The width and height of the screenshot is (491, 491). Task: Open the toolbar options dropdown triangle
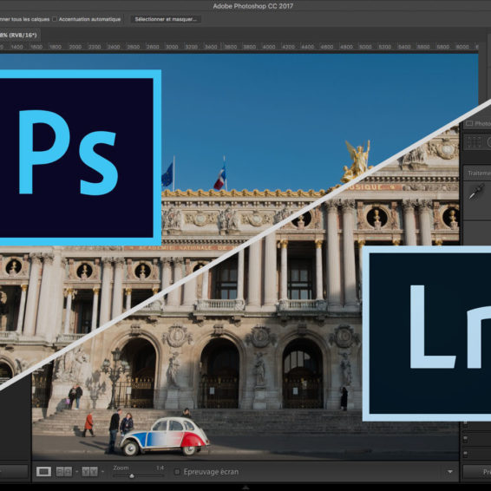tap(450, 472)
